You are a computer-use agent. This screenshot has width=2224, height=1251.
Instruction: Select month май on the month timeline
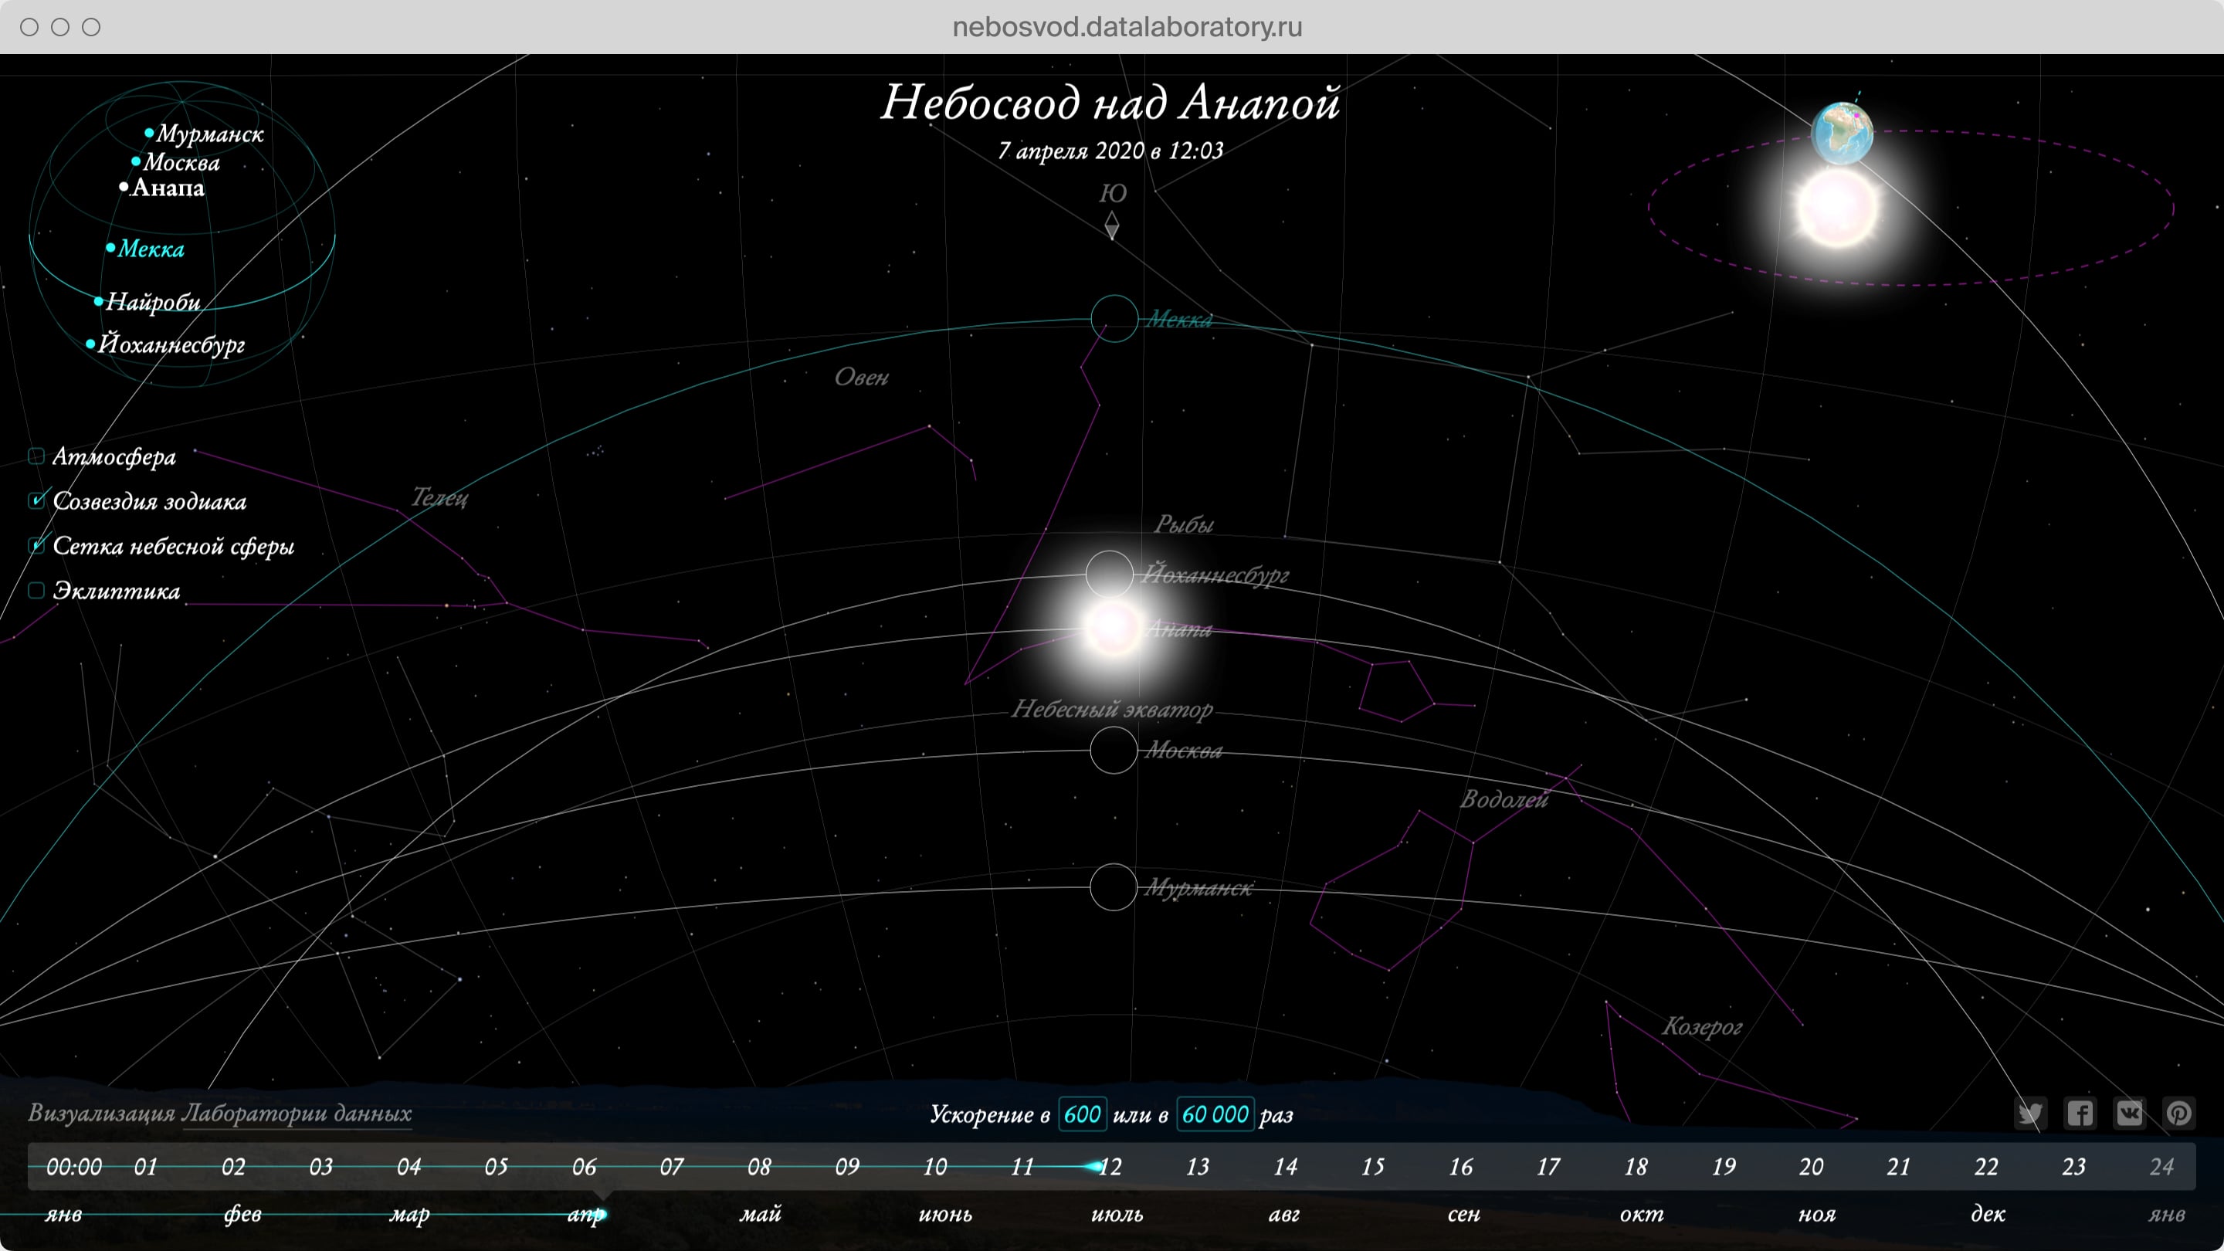click(x=760, y=1214)
